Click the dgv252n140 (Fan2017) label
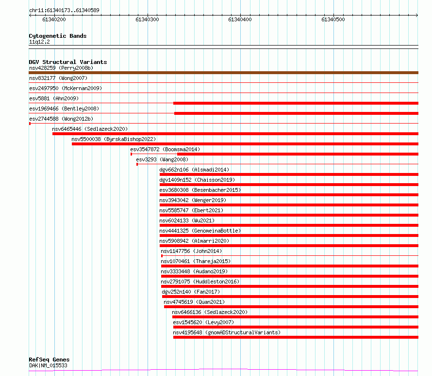The width and height of the screenshot is (432, 376). click(x=191, y=292)
